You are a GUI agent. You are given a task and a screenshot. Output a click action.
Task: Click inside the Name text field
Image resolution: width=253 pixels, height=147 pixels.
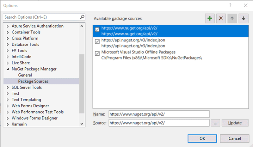point(159,114)
